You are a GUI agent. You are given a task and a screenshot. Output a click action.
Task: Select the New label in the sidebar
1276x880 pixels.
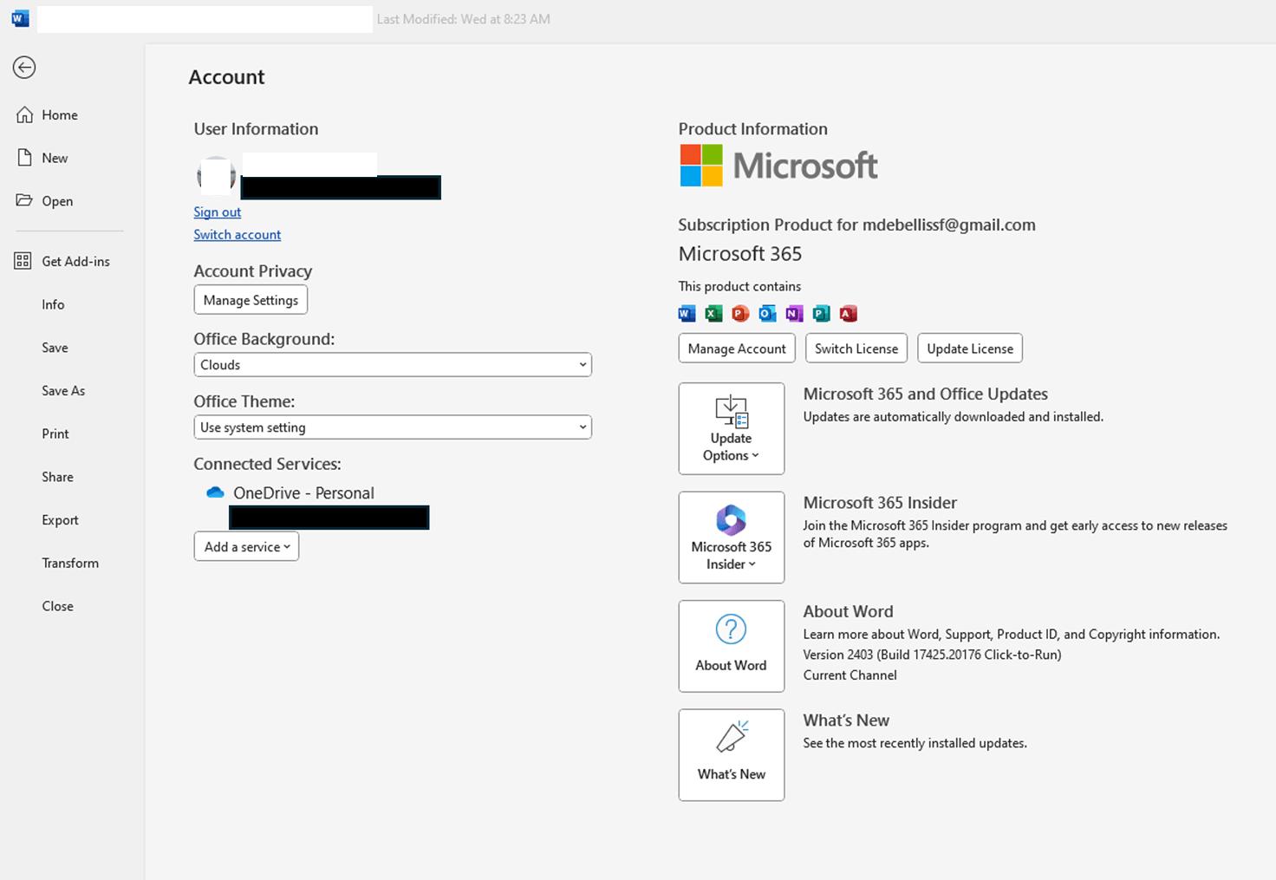coord(55,158)
